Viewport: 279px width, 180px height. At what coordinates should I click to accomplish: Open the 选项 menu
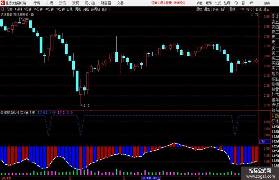pos(227,3)
